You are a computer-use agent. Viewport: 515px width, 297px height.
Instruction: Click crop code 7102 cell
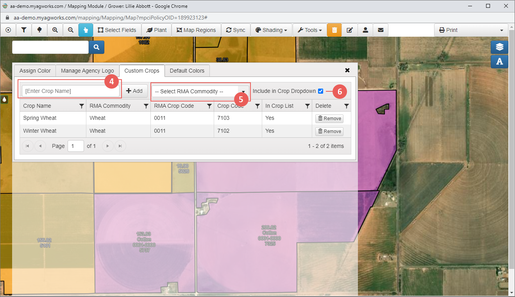point(238,131)
